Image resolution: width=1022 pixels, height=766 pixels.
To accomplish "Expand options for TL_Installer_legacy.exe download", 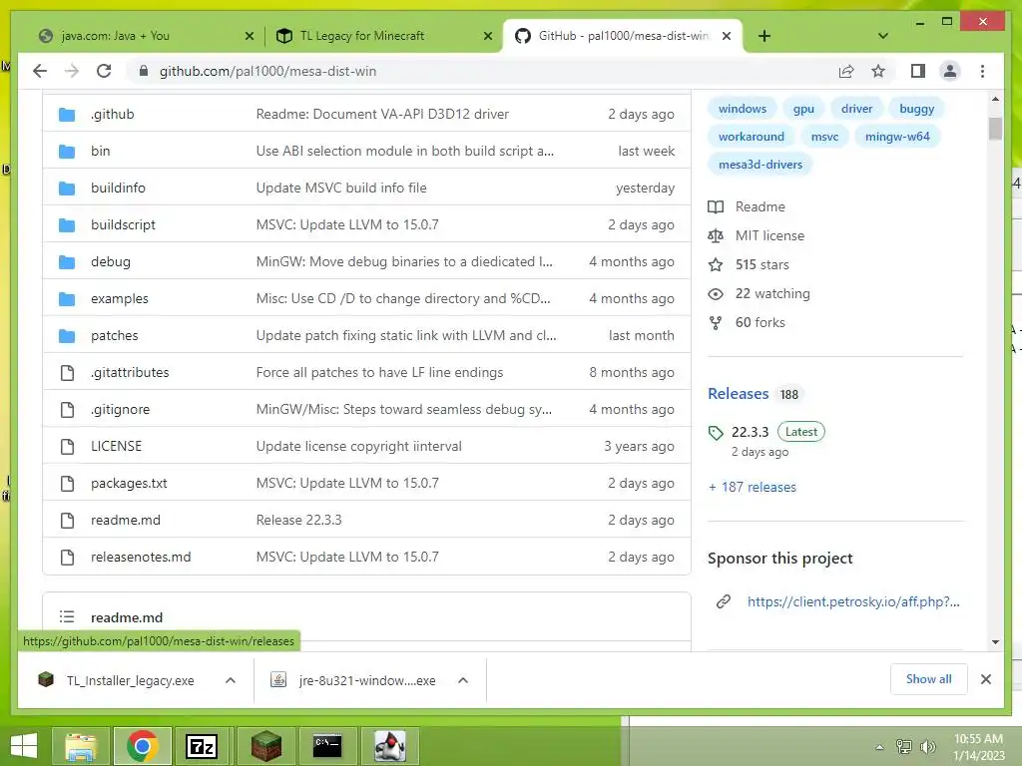I will pyautogui.click(x=231, y=680).
